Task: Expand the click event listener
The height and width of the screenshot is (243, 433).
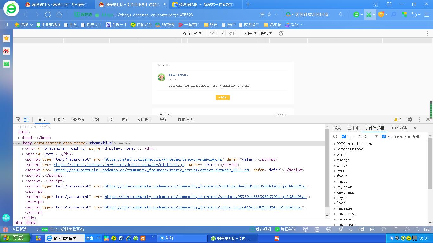Action: click(334, 165)
